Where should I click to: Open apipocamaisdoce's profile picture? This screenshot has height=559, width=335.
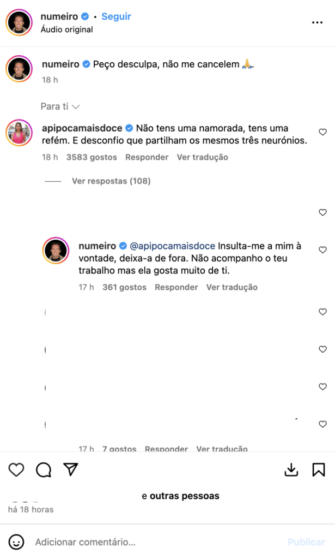point(19,133)
